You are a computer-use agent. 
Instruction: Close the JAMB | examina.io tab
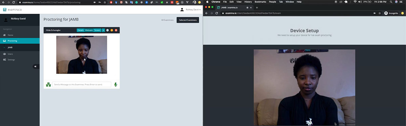pos(251,7)
